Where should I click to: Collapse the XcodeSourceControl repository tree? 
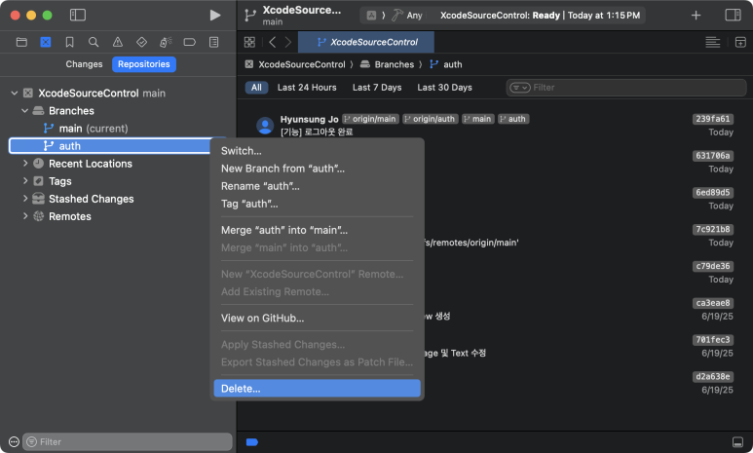(15, 94)
